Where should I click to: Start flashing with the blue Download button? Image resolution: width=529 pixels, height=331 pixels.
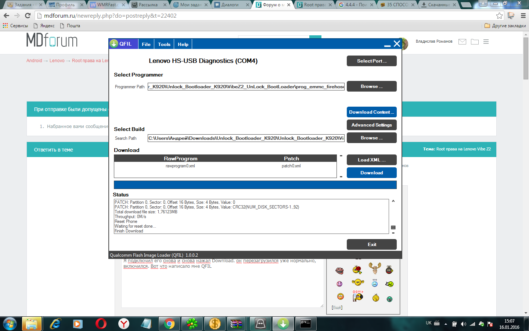coord(372,173)
